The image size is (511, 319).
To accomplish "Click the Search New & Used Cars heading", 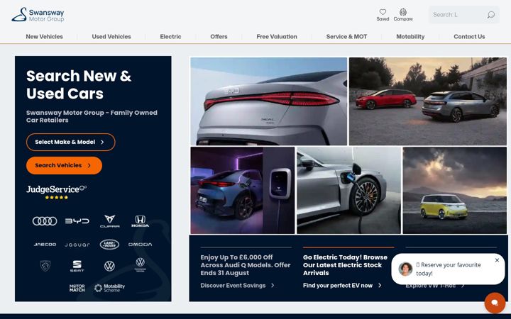I will click(x=79, y=84).
